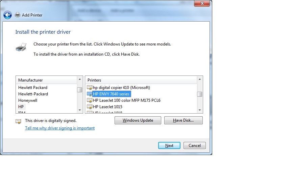Viewport: 292px width, 182px height.
Task: Select Honeywell in the Manufacturer list
Action: [x=28, y=100]
